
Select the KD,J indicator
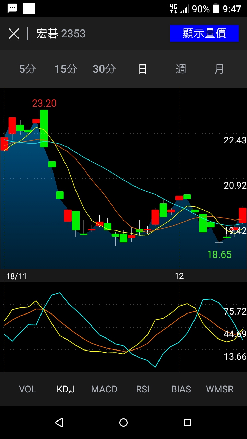[x=66, y=389]
